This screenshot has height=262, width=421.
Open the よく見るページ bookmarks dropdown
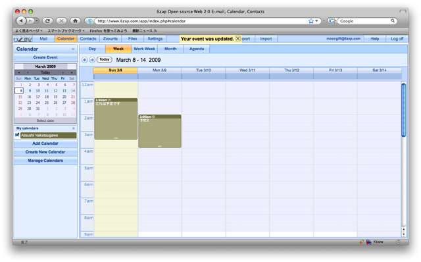click(x=29, y=31)
